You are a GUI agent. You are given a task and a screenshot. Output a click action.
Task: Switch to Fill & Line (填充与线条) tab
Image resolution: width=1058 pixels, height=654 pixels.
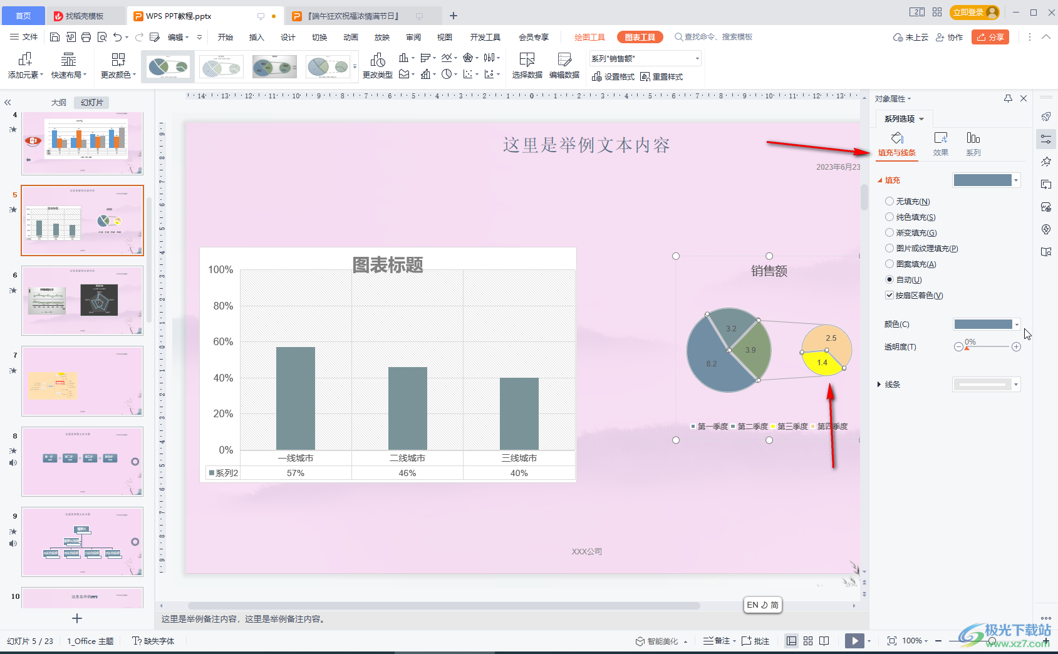point(897,144)
